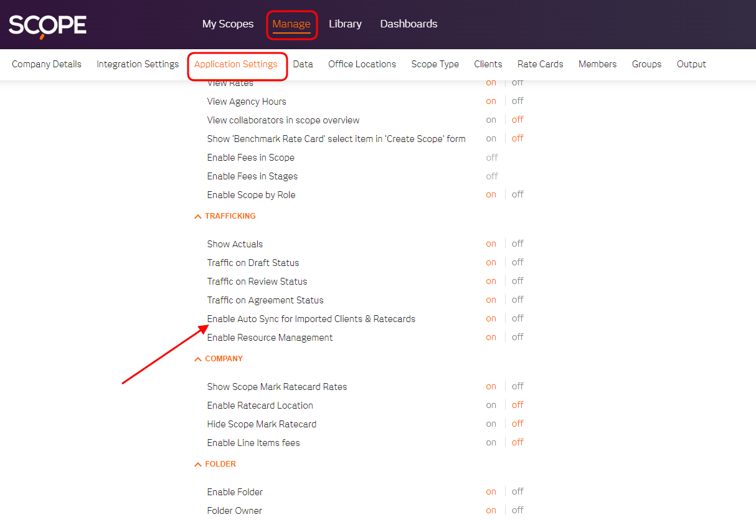This screenshot has height=522, width=756.
Task: Turn on Enable Resource Management
Action: (x=491, y=337)
